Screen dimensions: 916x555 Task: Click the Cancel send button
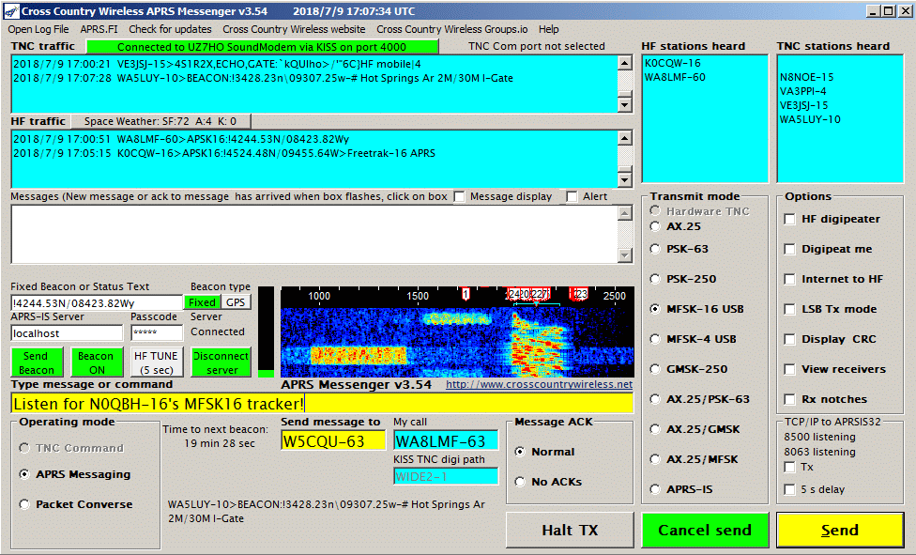coord(705,531)
